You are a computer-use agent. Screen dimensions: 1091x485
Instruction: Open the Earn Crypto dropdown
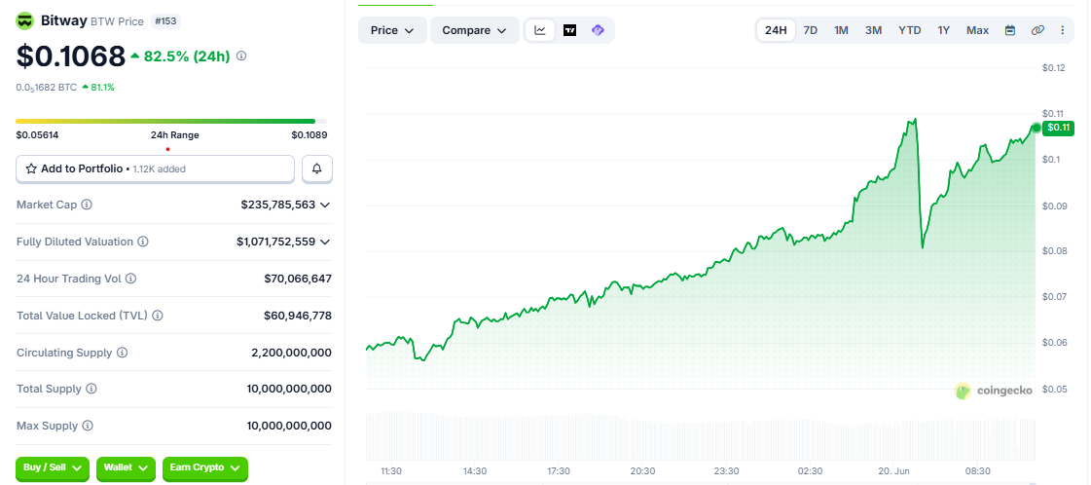205,468
